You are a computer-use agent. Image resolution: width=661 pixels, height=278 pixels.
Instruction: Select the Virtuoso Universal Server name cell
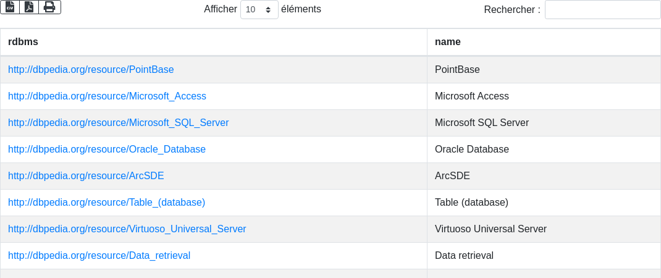[490, 229]
